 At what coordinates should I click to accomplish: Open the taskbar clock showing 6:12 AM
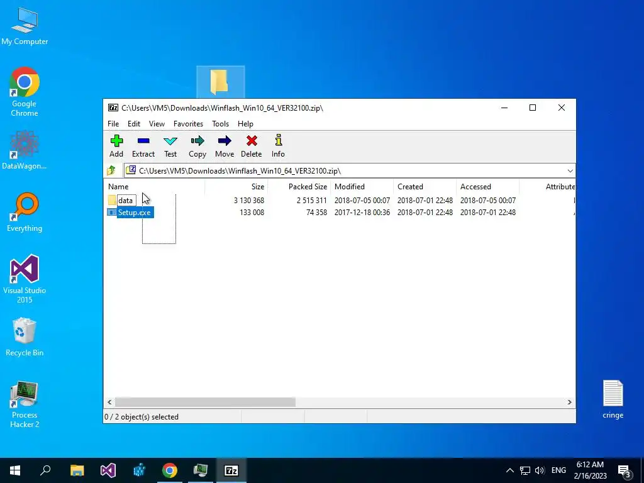pos(590,470)
